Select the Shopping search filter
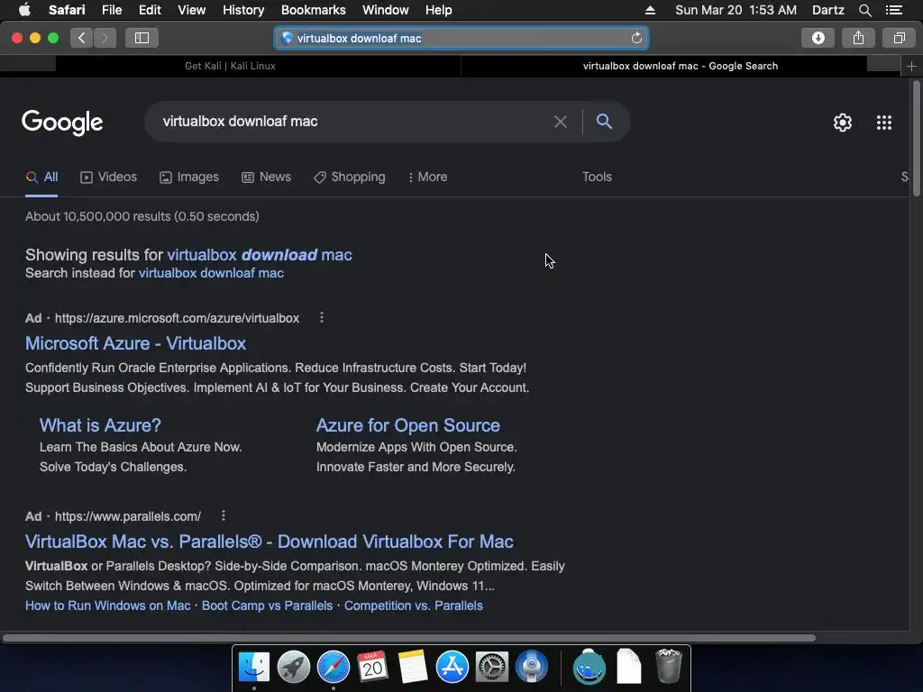923x692 pixels. [350, 178]
